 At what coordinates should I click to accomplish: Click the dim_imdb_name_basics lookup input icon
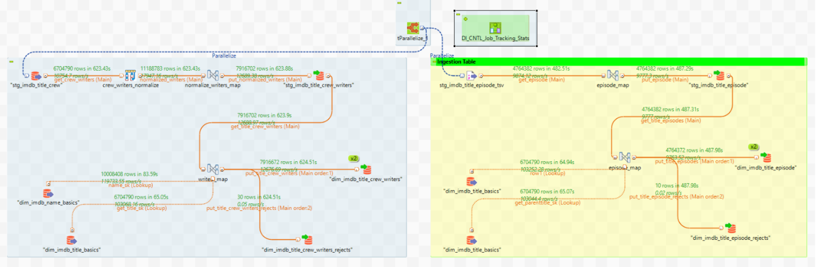click(48, 193)
